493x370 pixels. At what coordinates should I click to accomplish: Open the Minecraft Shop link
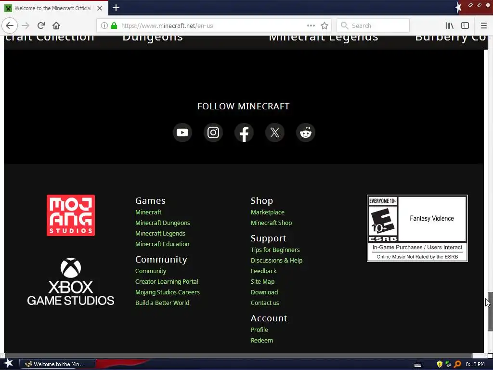272,223
